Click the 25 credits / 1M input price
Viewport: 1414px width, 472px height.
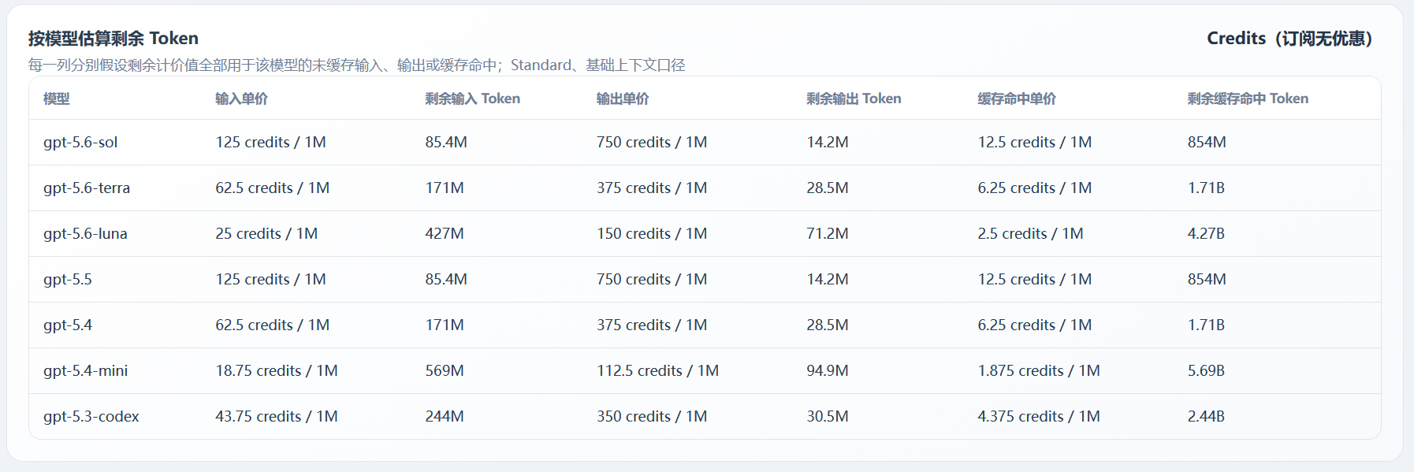tap(266, 234)
